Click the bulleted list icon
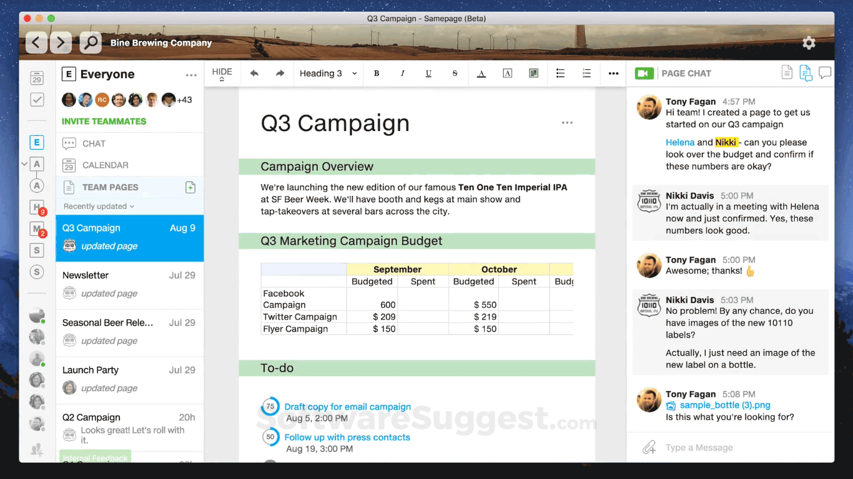853x479 pixels. 560,73
